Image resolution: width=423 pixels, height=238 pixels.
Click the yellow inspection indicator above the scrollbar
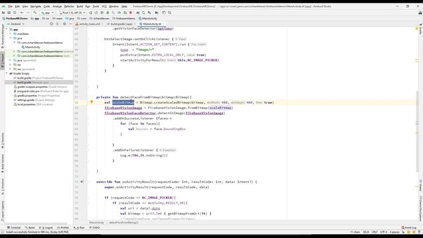click(x=417, y=28)
